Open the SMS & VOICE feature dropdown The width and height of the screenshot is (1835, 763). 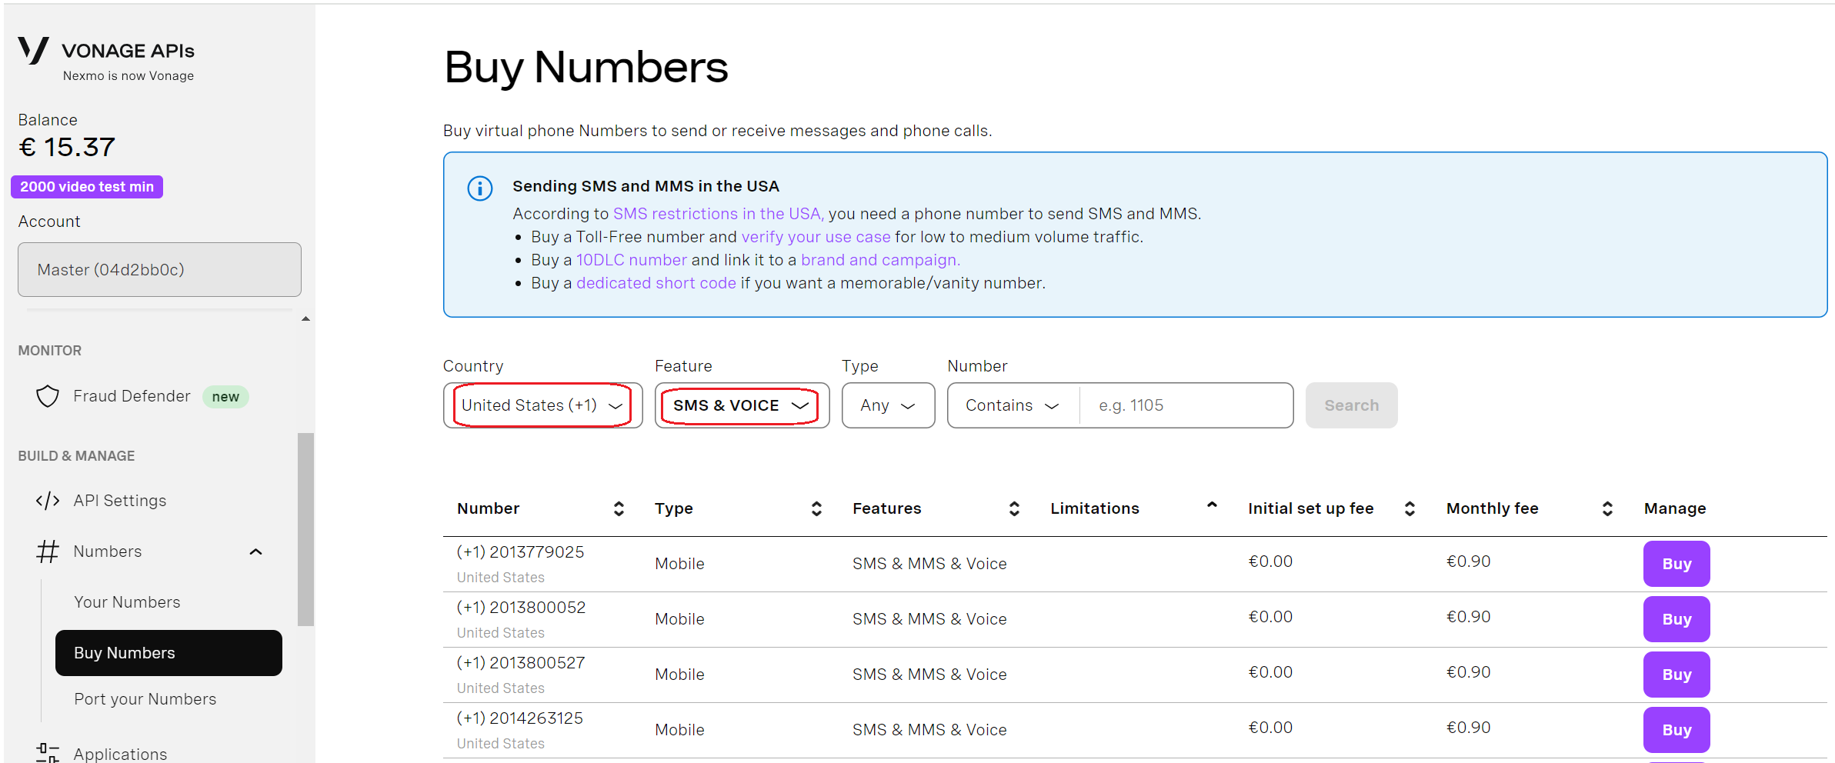[x=741, y=405]
